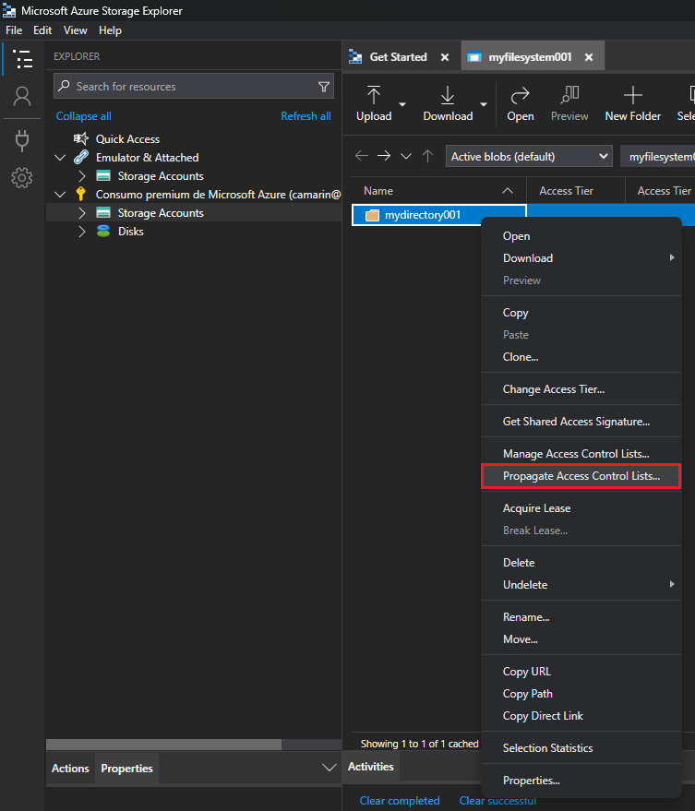Open the Account Management person icon
Viewport: 695px width, 811px height.
tap(22, 97)
